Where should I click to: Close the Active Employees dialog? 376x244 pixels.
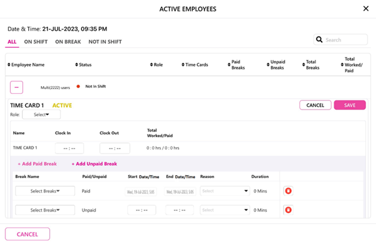366,8
